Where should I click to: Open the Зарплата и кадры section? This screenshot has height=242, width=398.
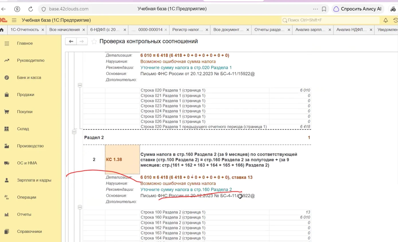[34, 180]
